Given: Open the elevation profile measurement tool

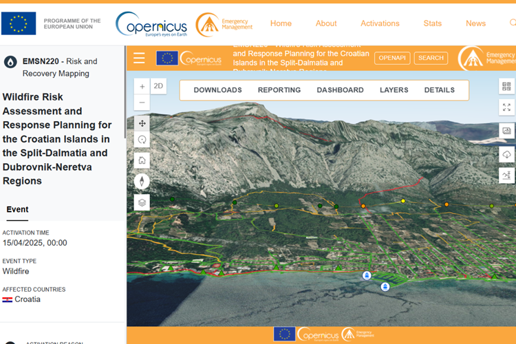Looking at the screenshot, I should 506,175.
